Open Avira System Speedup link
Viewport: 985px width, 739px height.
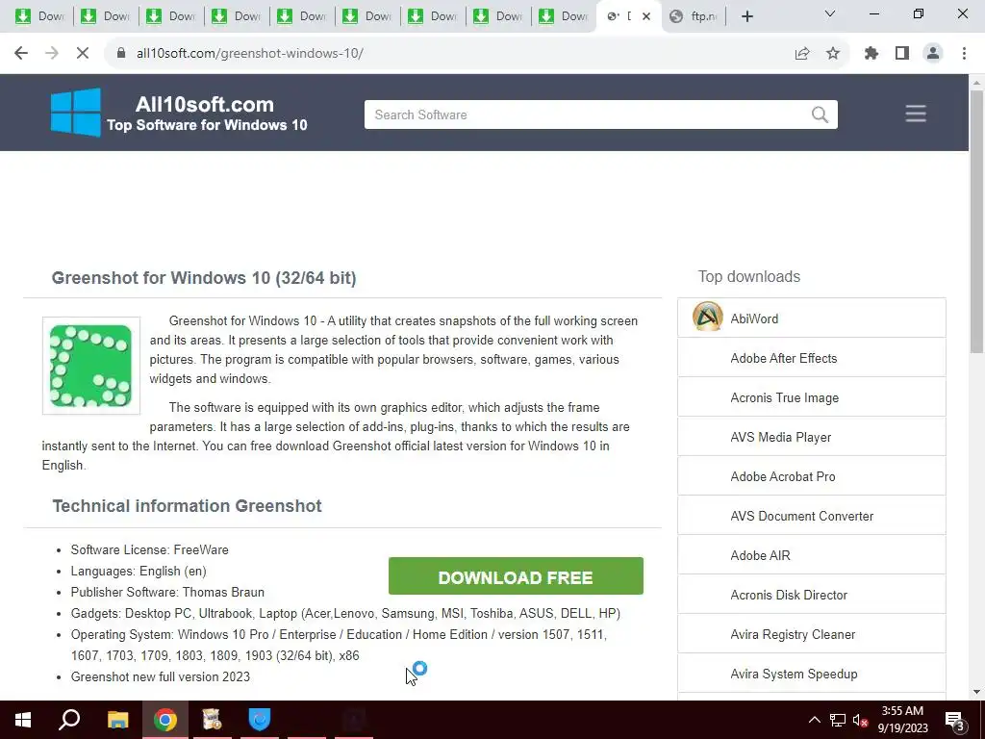click(794, 675)
